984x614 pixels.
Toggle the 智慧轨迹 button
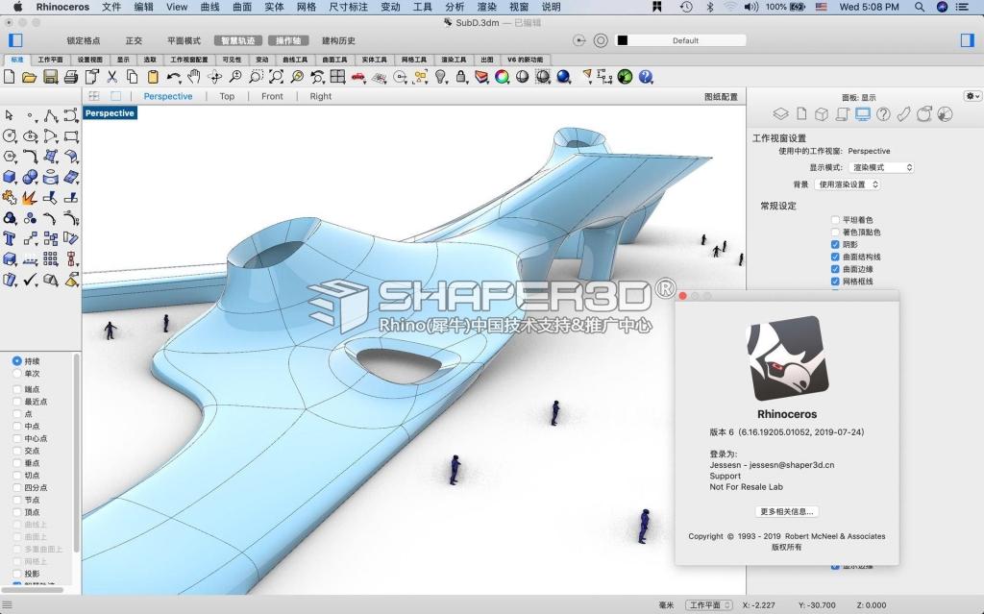pos(238,40)
